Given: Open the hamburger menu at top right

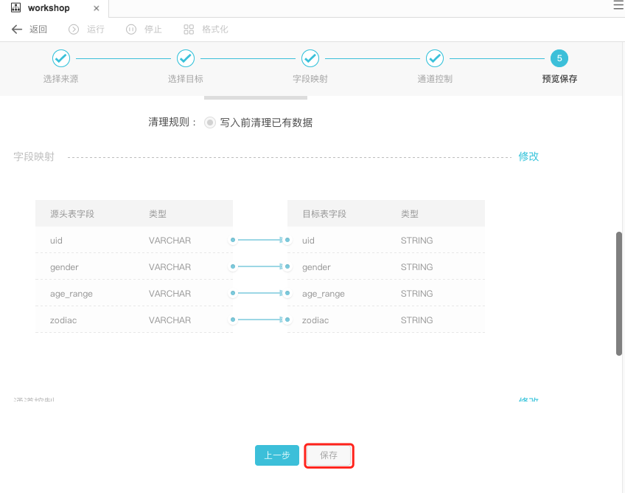Looking at the screenshot, I should pyautogui.click(x=618, y=5).
